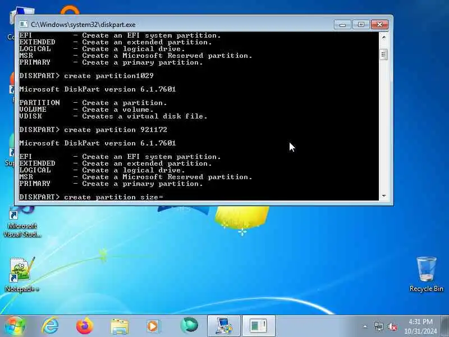Minimize the diskpart window
The image size is (449, 337).
[x=342, y=25]
